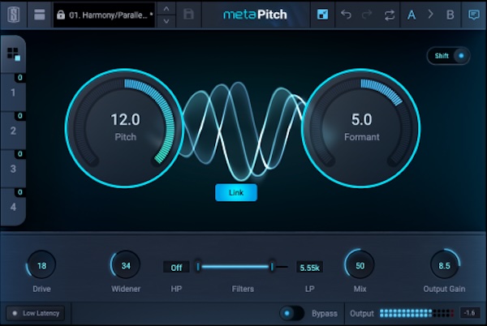487x326 pixels.
Task: Click the output level readout -1.6
Action: [470, 313]
